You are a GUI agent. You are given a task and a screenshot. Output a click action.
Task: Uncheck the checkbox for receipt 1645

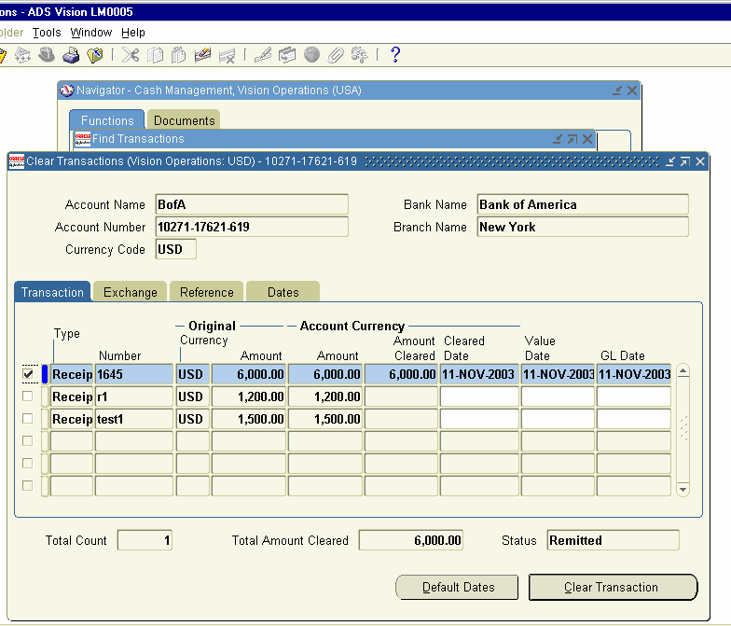coord(28,374)
